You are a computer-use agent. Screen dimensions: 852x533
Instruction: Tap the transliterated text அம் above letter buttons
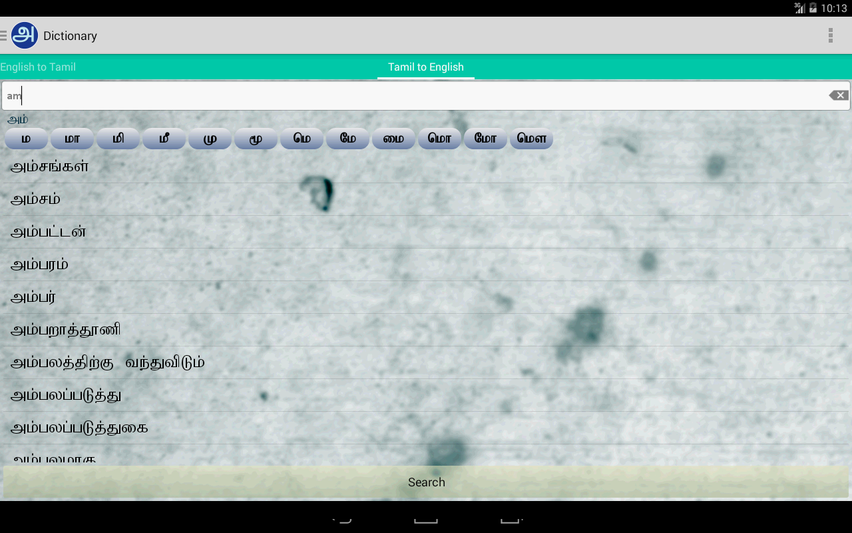(x=18, y=119)
